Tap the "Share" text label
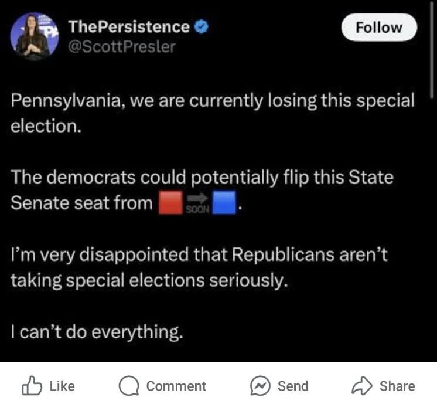The height and width of the screenshot is (404, 437). pos(397,386)
